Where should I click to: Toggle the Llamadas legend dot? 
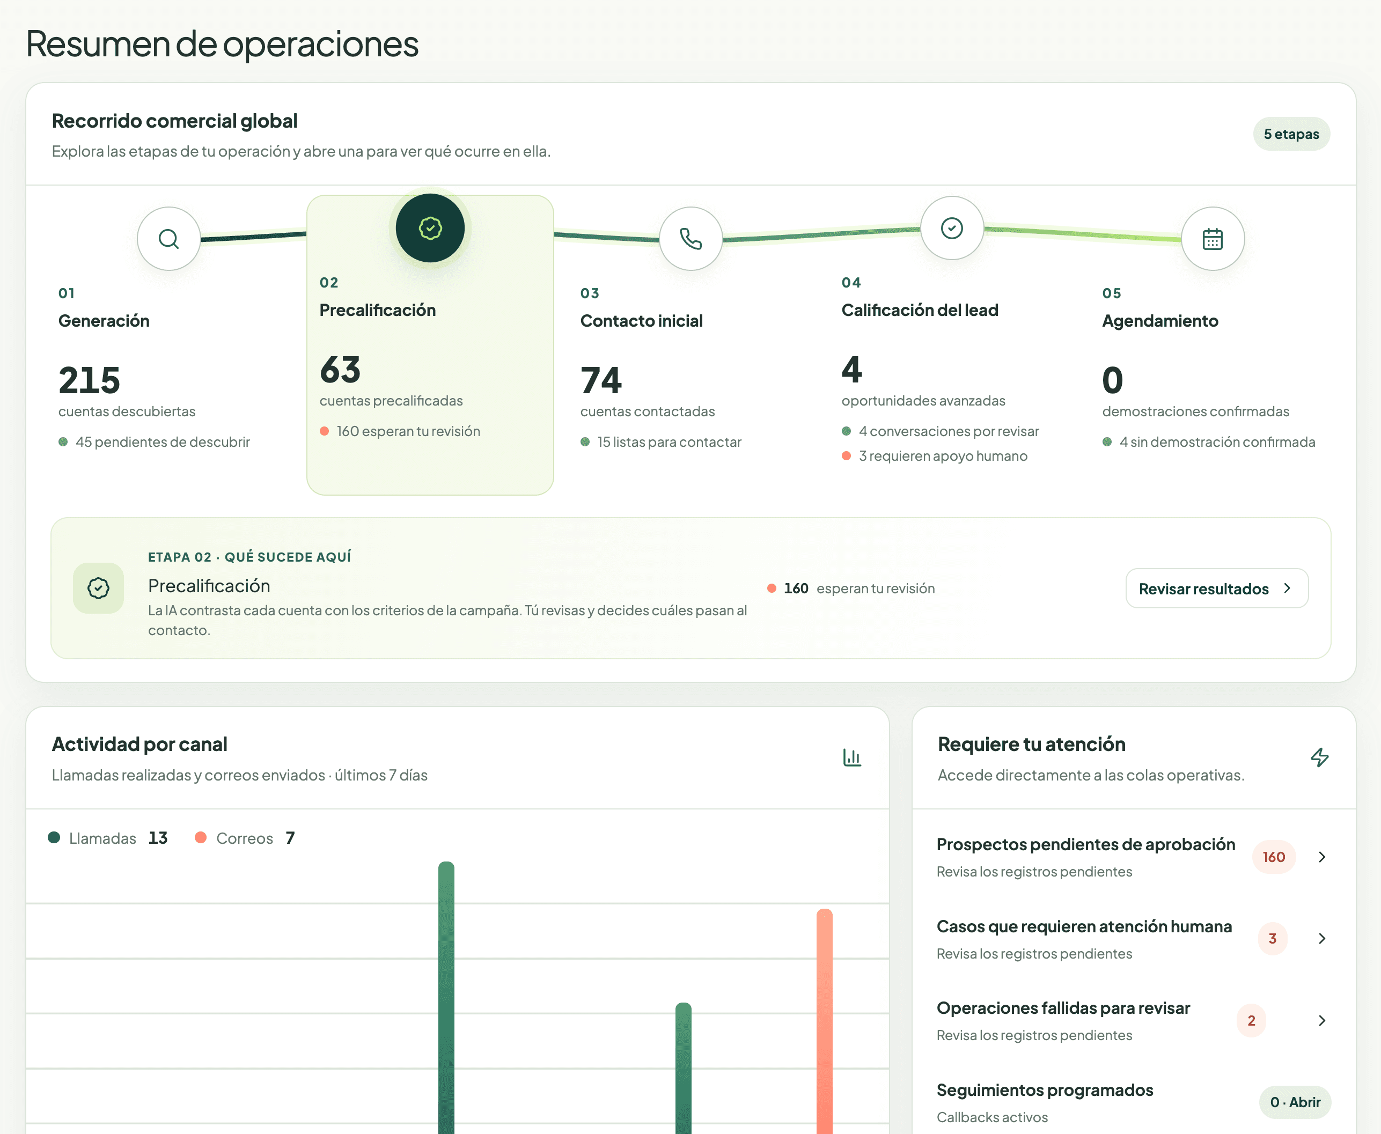tap(54, 837)
